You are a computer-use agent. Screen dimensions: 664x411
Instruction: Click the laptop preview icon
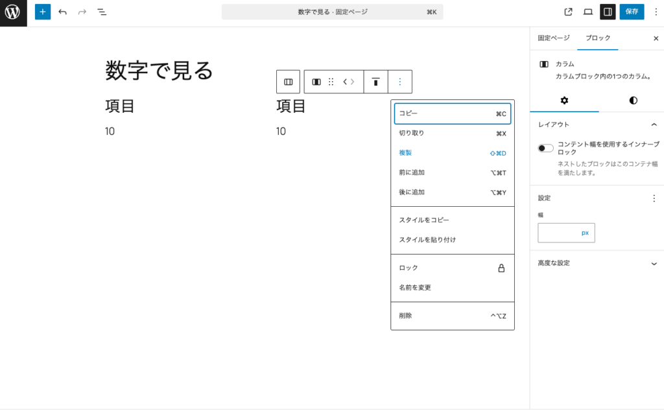(588, 12)
